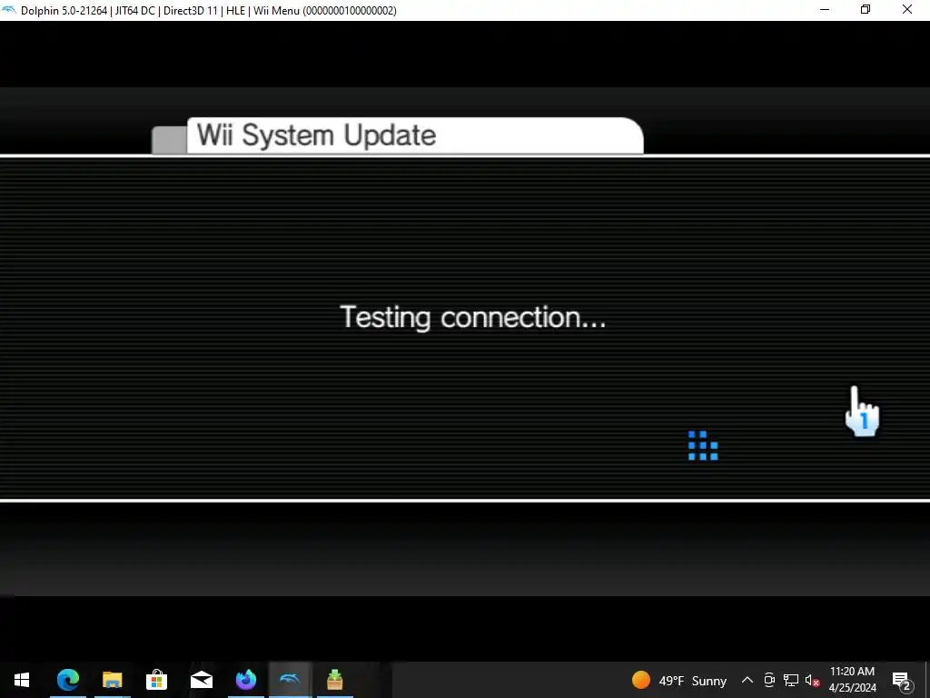Screen dimensions: 930x698
Task: Open Firefox from the taskbar
Action: pos(245,680)
